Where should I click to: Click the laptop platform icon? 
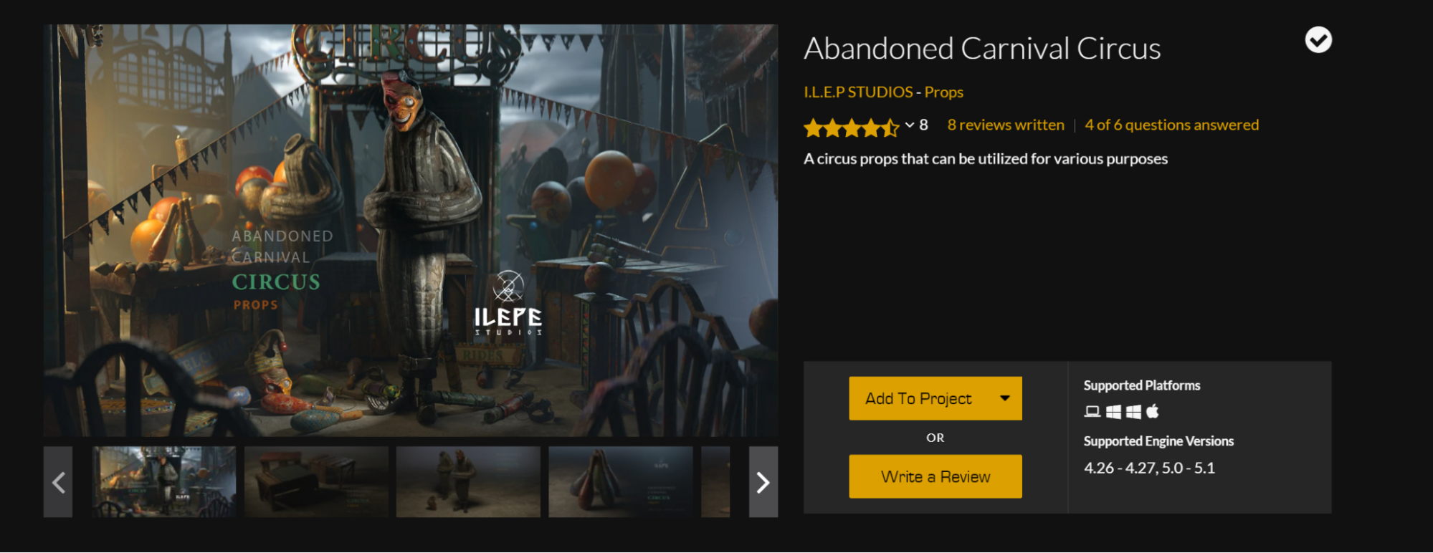[x=1092, y=411]
